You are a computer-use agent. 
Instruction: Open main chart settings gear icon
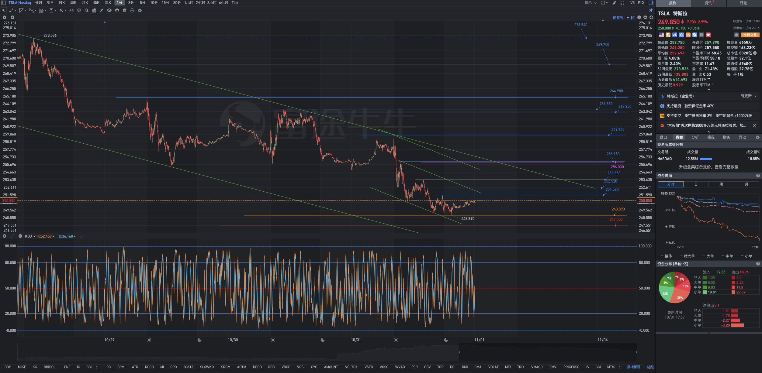(5, 17)
